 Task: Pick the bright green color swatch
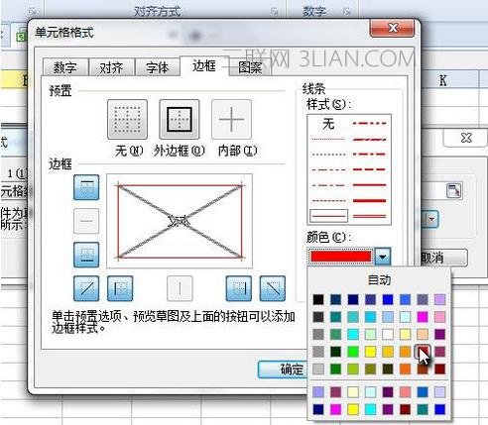(x=353, y=352)
